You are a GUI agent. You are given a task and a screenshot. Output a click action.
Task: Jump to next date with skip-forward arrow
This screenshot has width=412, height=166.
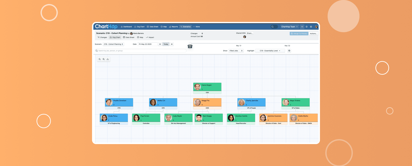click(172, 44)
